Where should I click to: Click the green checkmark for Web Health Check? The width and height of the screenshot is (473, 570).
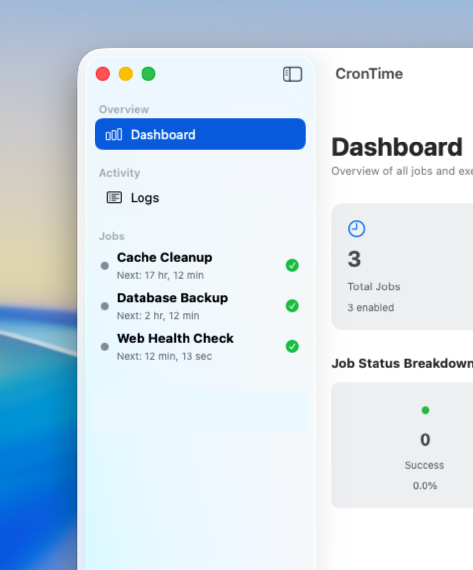[x=292, y=347]
